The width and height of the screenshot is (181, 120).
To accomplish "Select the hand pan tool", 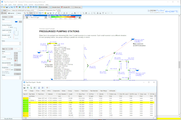I will [x=43, y=13].
